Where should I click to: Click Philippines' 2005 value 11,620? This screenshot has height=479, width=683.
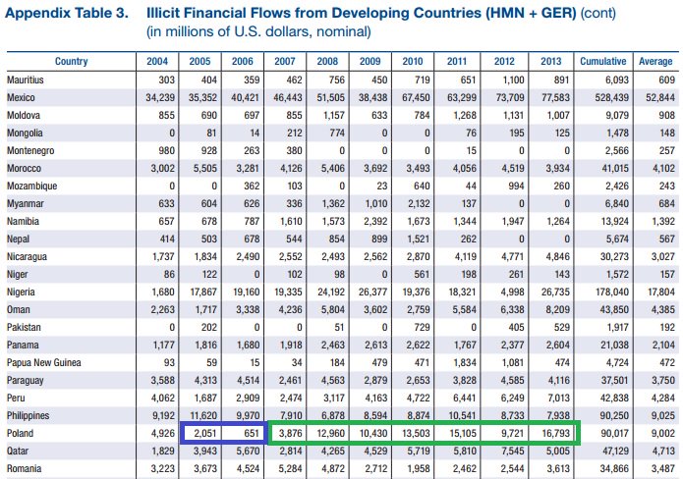tap(203, 416)
